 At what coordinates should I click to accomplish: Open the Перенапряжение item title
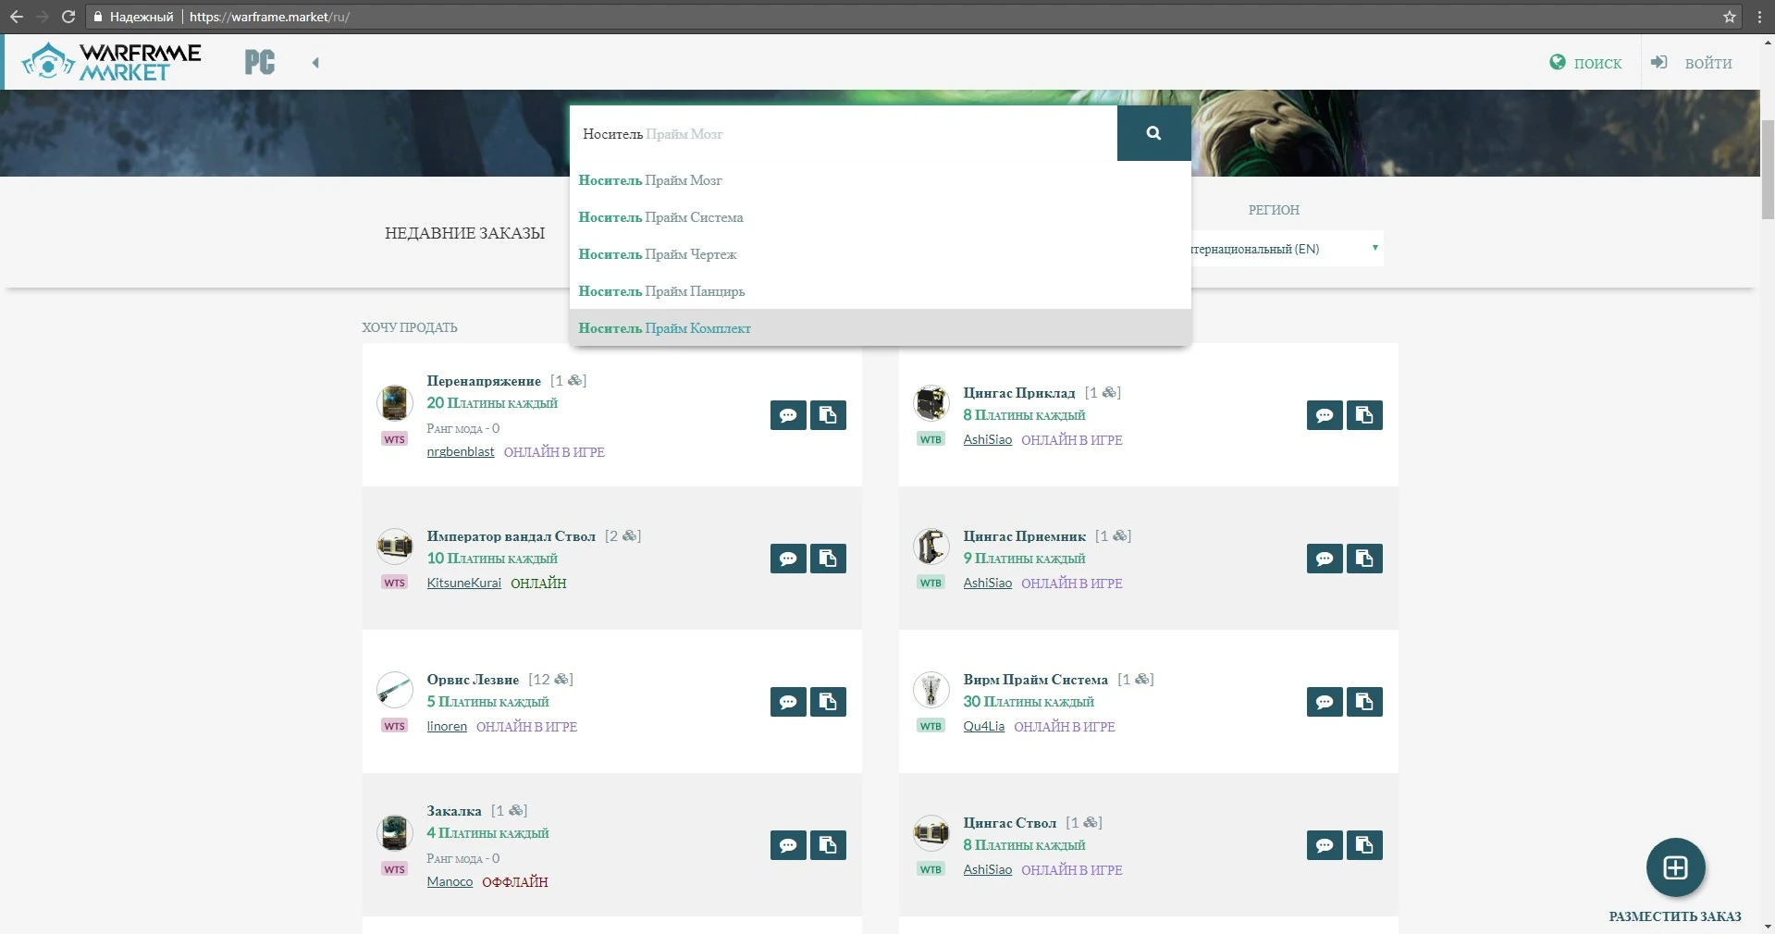tap(484, 381)
